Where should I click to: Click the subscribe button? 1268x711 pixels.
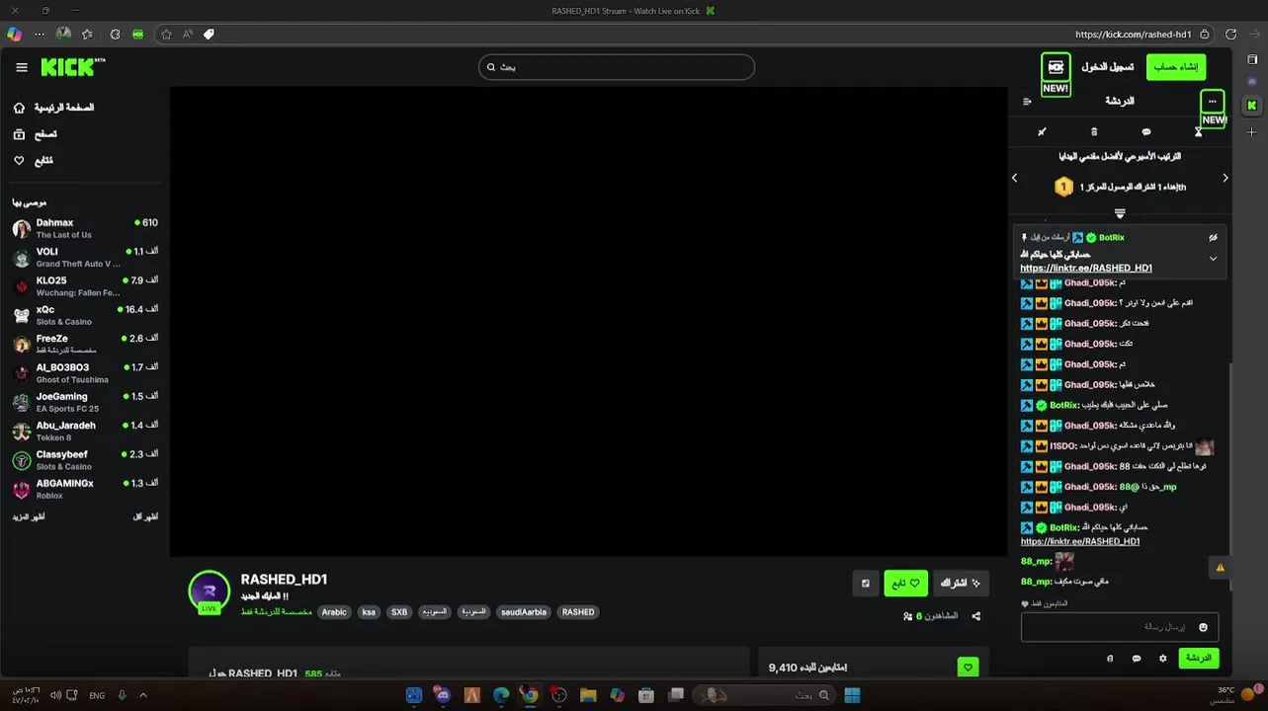(961, 584)
